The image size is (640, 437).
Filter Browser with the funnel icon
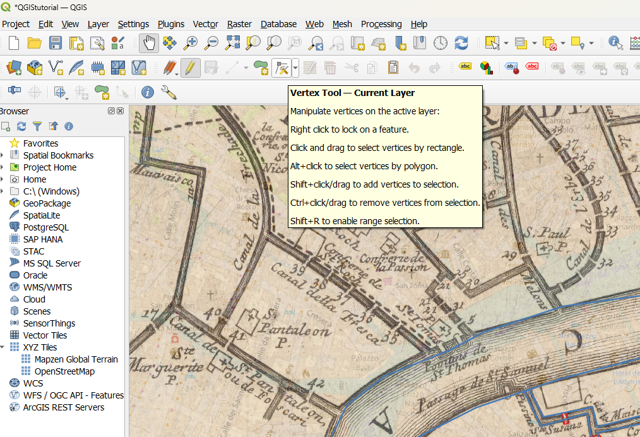37,126
